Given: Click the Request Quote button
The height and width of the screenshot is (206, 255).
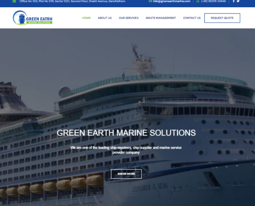Looking at the screenshot, I should click(x=222, y=18).
